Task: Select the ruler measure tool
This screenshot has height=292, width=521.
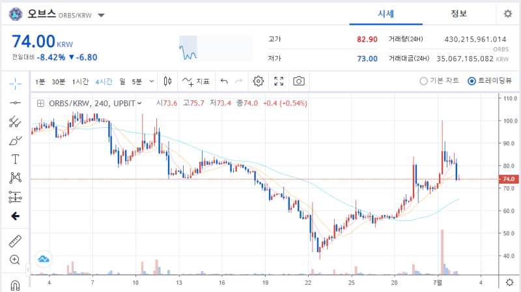Action: (x=15, y=241)
